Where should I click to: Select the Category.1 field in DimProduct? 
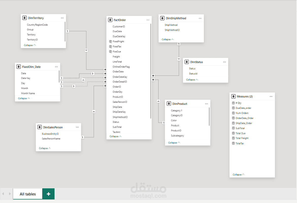pyautogui.click(x=177, y=111)
